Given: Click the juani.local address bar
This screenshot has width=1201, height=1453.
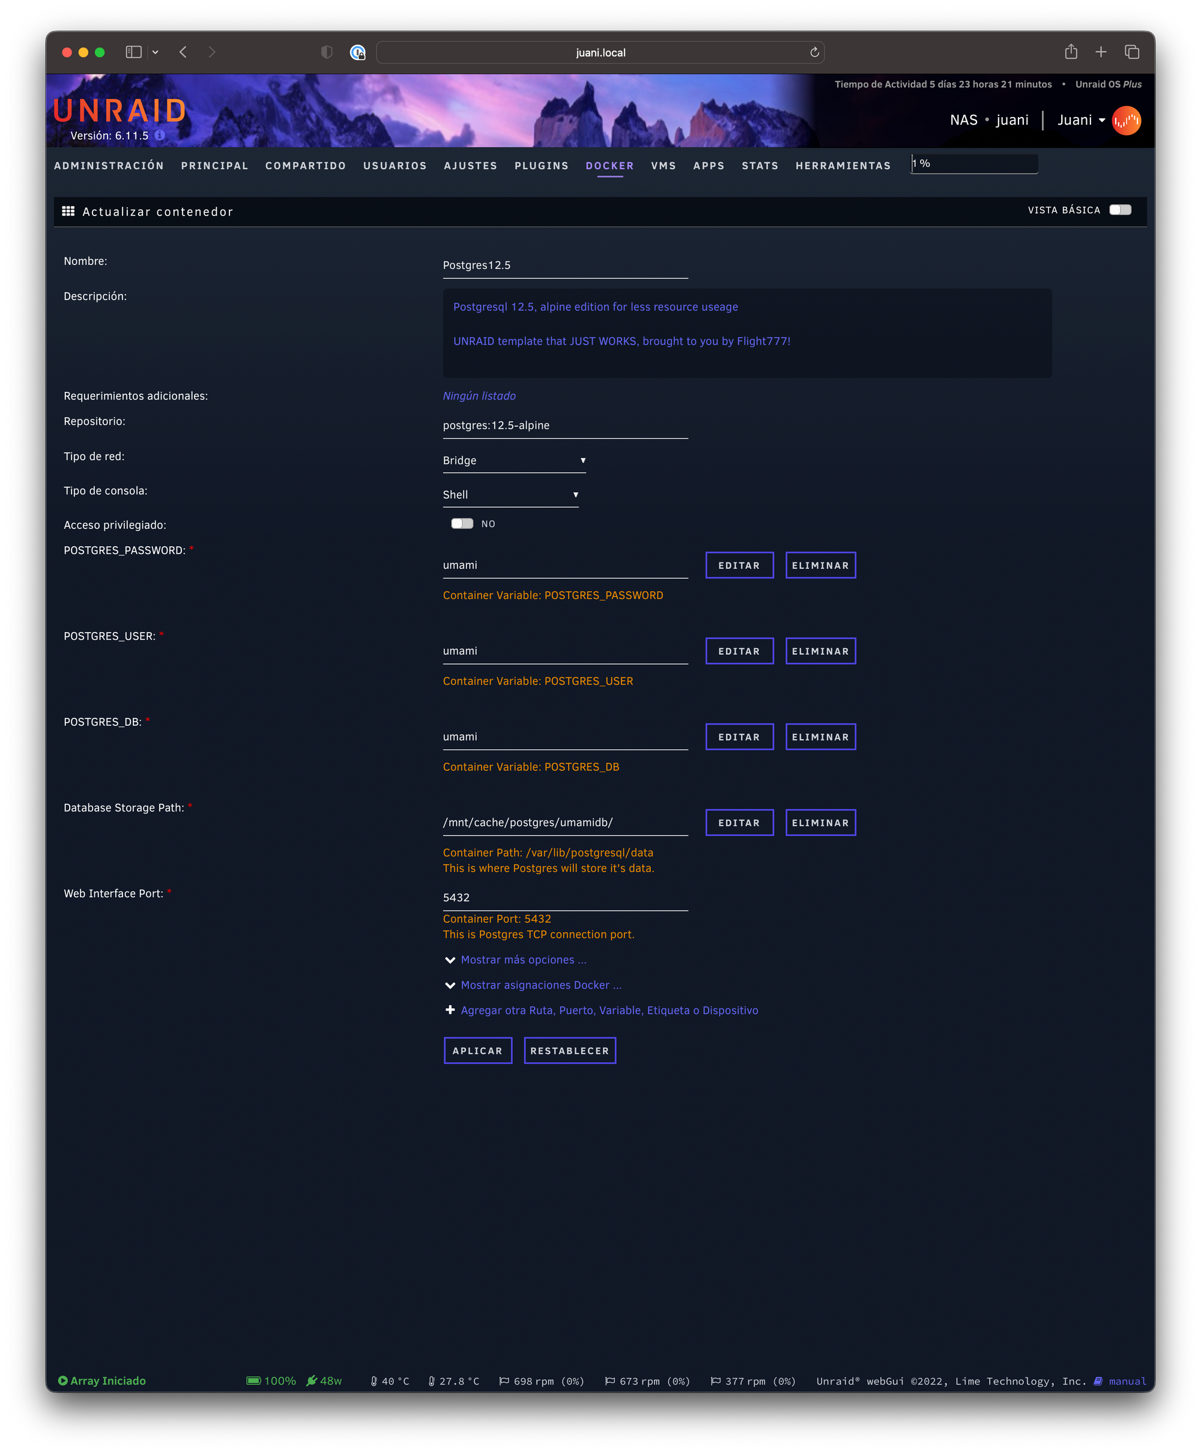Looking at the screenshot, I should tap(600, 53).
